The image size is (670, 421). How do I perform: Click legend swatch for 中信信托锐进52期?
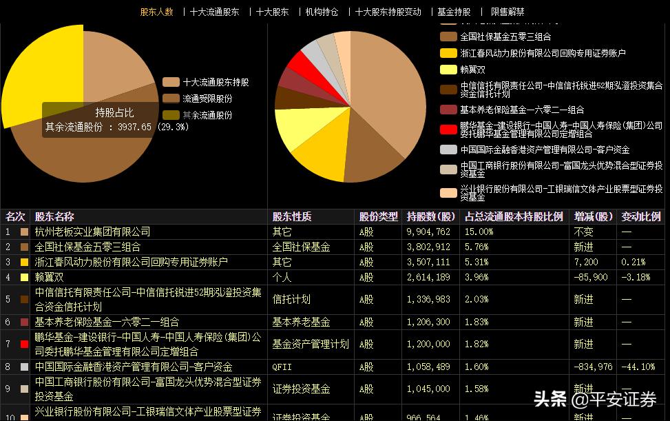pos(449,90)
